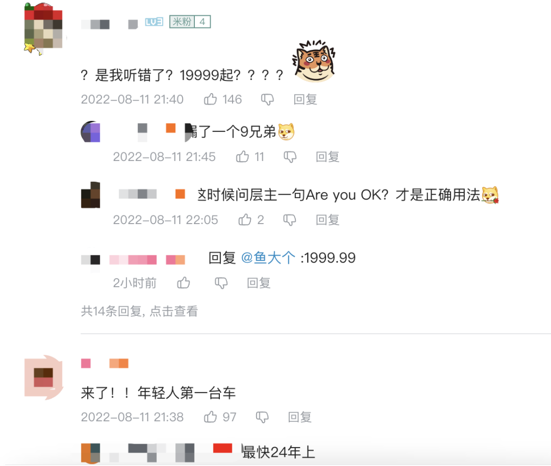Image resolution: width=551 pixels, height=466 pixels.
Task: Reply to the Are you OK comment
Action: tap(328, 220)
